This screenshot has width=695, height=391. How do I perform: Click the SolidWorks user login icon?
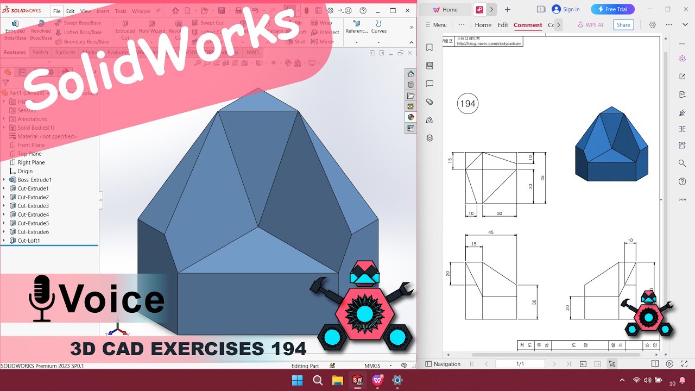click(x=347, y=11)
